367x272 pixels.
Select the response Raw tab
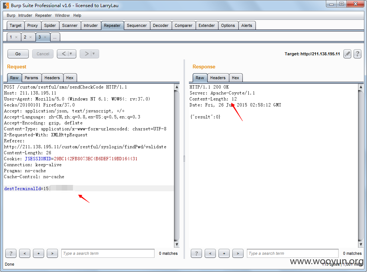[x=200, y=78]
